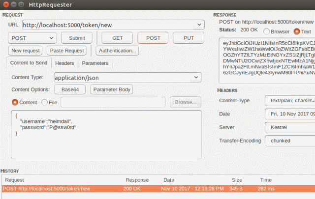Send a GET request
Viewport: 315px width, 199px height.
coord(117,38)
